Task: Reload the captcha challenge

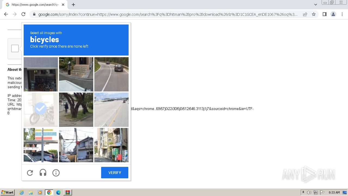Action: point(30,173)
